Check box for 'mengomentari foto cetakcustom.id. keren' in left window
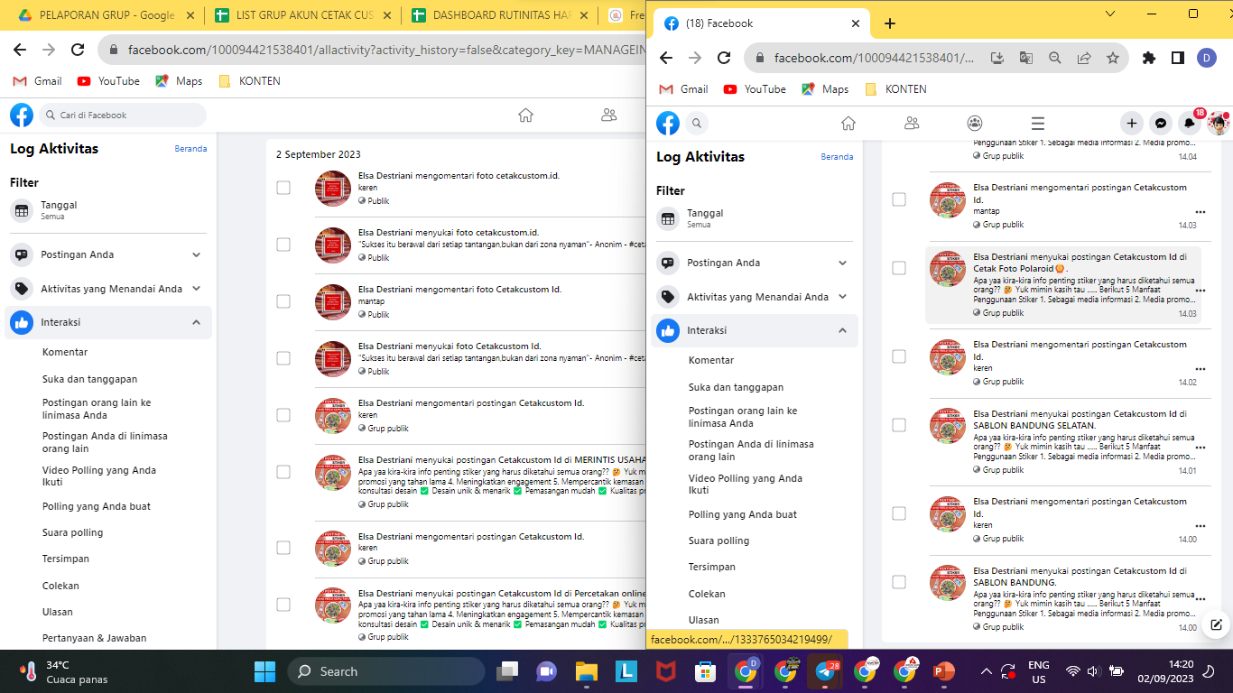The height and width of the screenshot is (693, 1233). (x=283, y=188)
